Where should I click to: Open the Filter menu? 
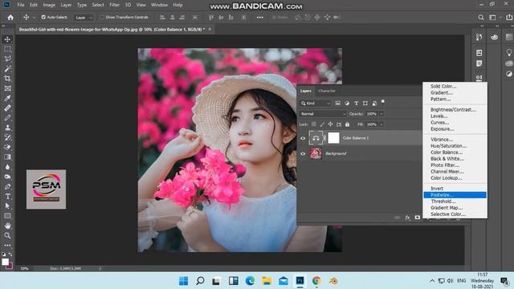pyautogui.click(x=114, y=5)
